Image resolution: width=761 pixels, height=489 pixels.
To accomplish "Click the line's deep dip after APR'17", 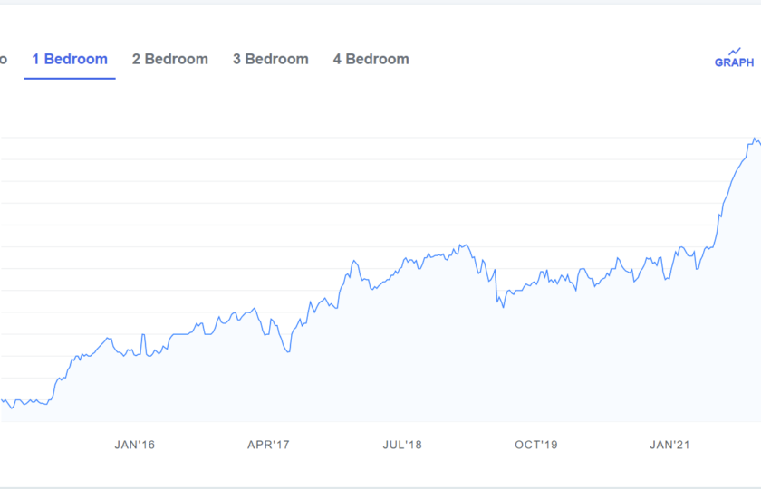I will point(288,351).
